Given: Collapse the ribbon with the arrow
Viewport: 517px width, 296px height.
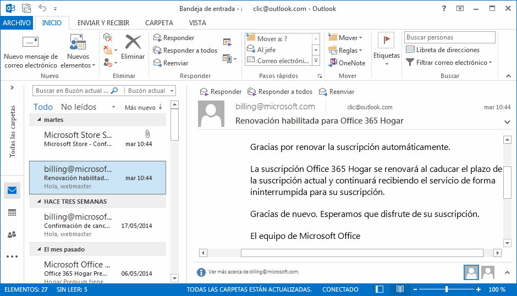Looking at the screenshot, I should (x=508, y=76).
